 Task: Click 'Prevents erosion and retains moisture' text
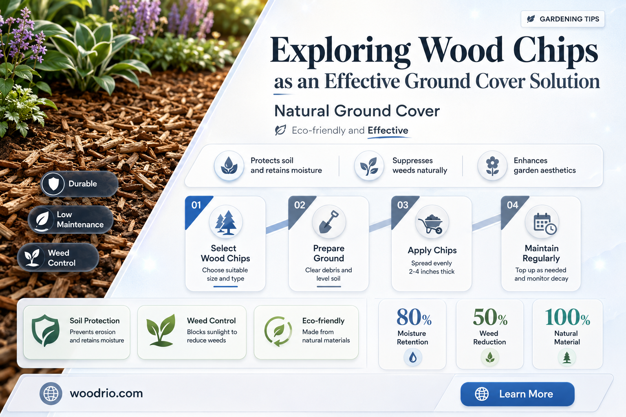[97, 336]
